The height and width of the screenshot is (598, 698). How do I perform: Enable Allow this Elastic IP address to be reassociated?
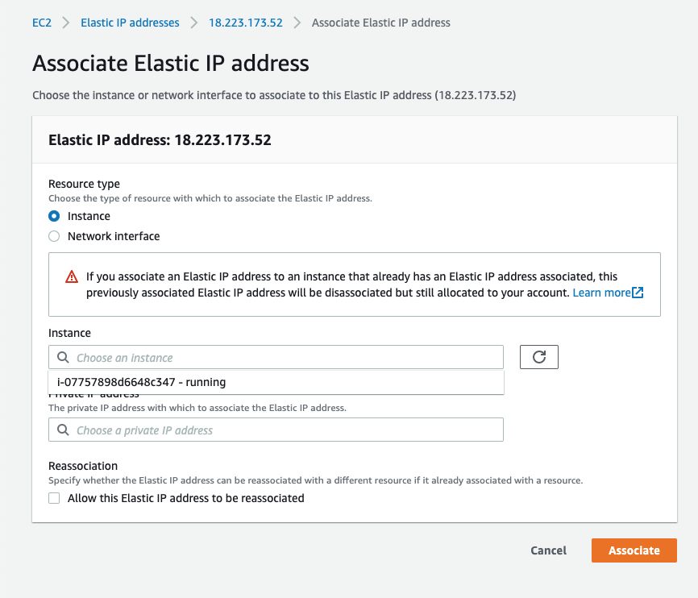point(54,498)
